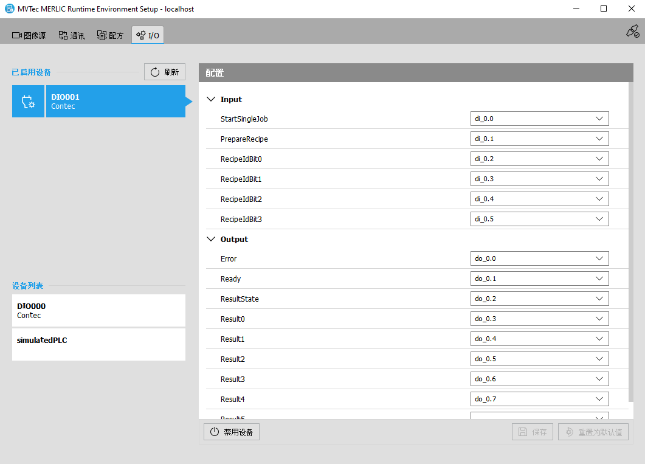Select simulatedPLC in device list

98,344
